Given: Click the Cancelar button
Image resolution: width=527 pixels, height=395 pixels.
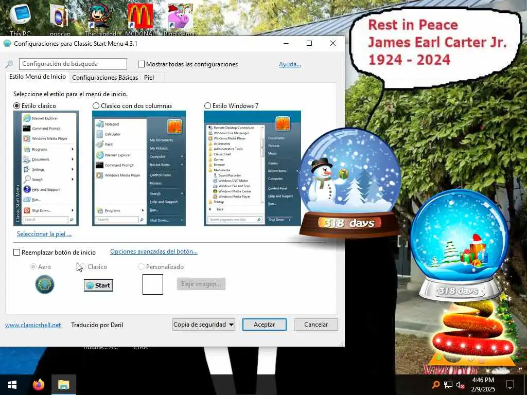Looking at the screenshot, I should point(316,325).
